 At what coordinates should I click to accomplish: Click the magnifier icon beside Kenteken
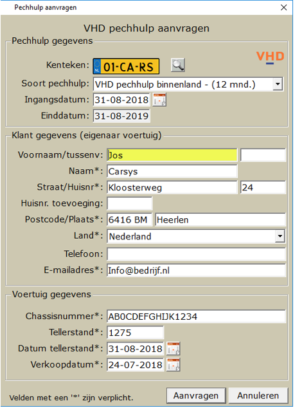coord(178,65)
